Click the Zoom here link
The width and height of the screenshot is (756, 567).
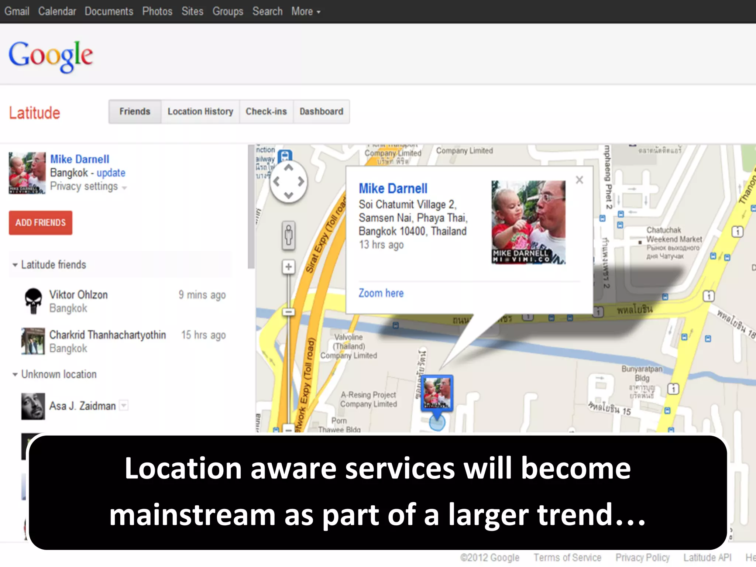381,293
